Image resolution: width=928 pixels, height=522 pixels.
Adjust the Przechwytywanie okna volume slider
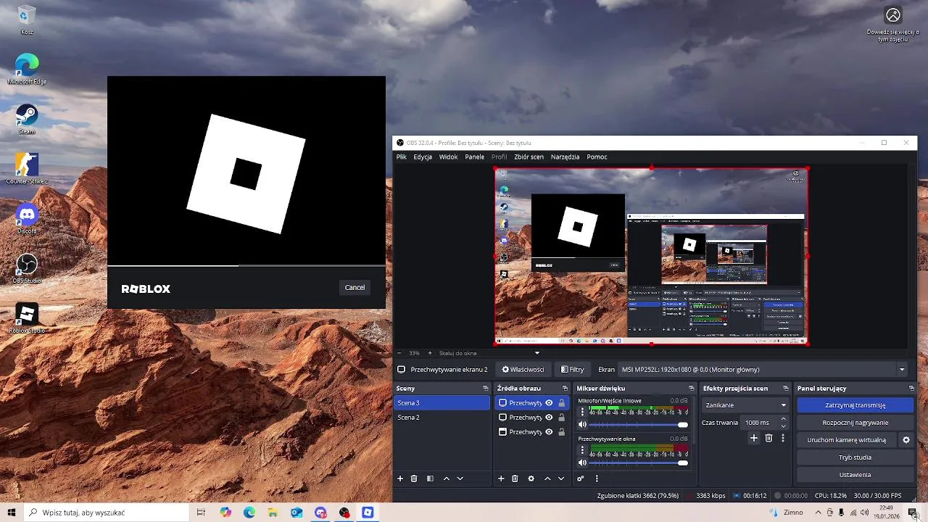click(638, 463)
